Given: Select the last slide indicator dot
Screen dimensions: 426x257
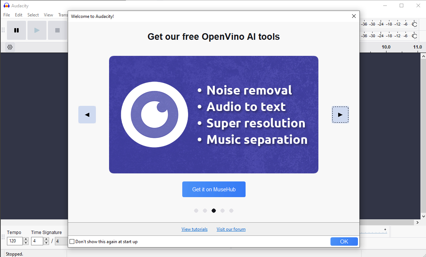Looking at the screenshot, I should pyautogui.click(x=231, y=211).
